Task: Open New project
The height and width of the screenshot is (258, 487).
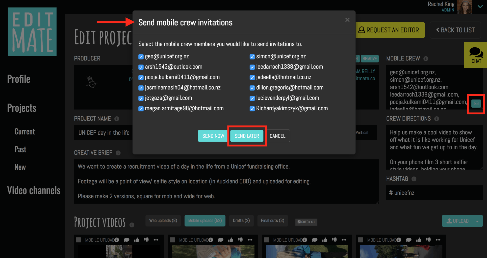Action: [20, 167]
